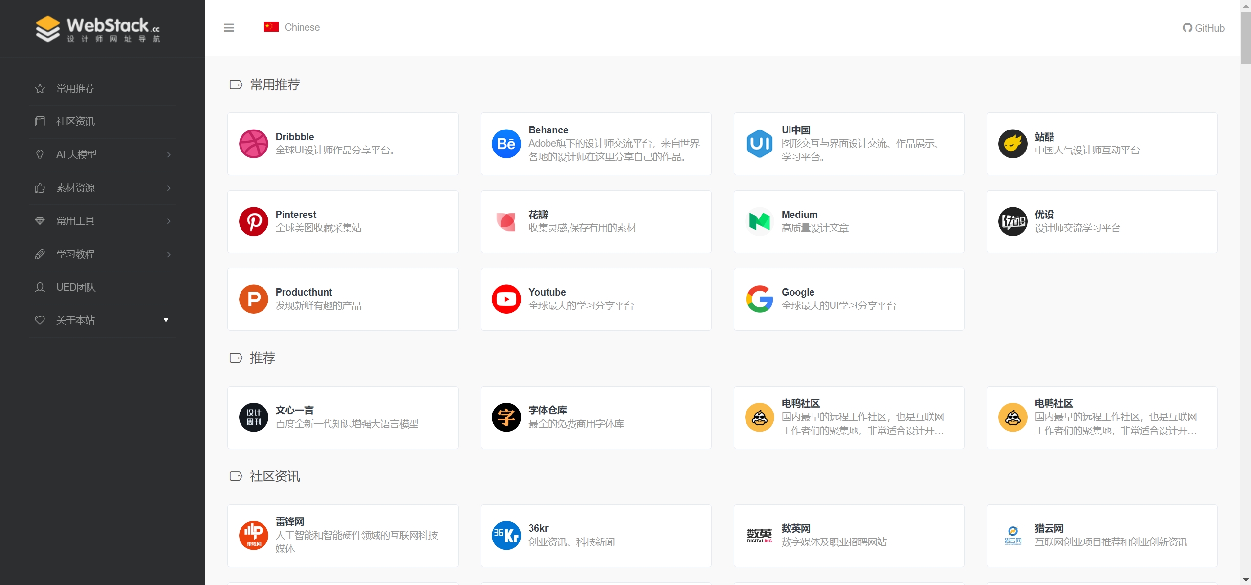Click text 互联网创业项目推荐和创业创新资讯
1251x585 pixels.
point(1111,542)
